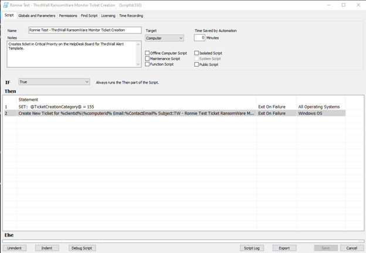Select the Create New Ticket statement row
The width and height of the screenshot is (366, 253).
point(174,113)
